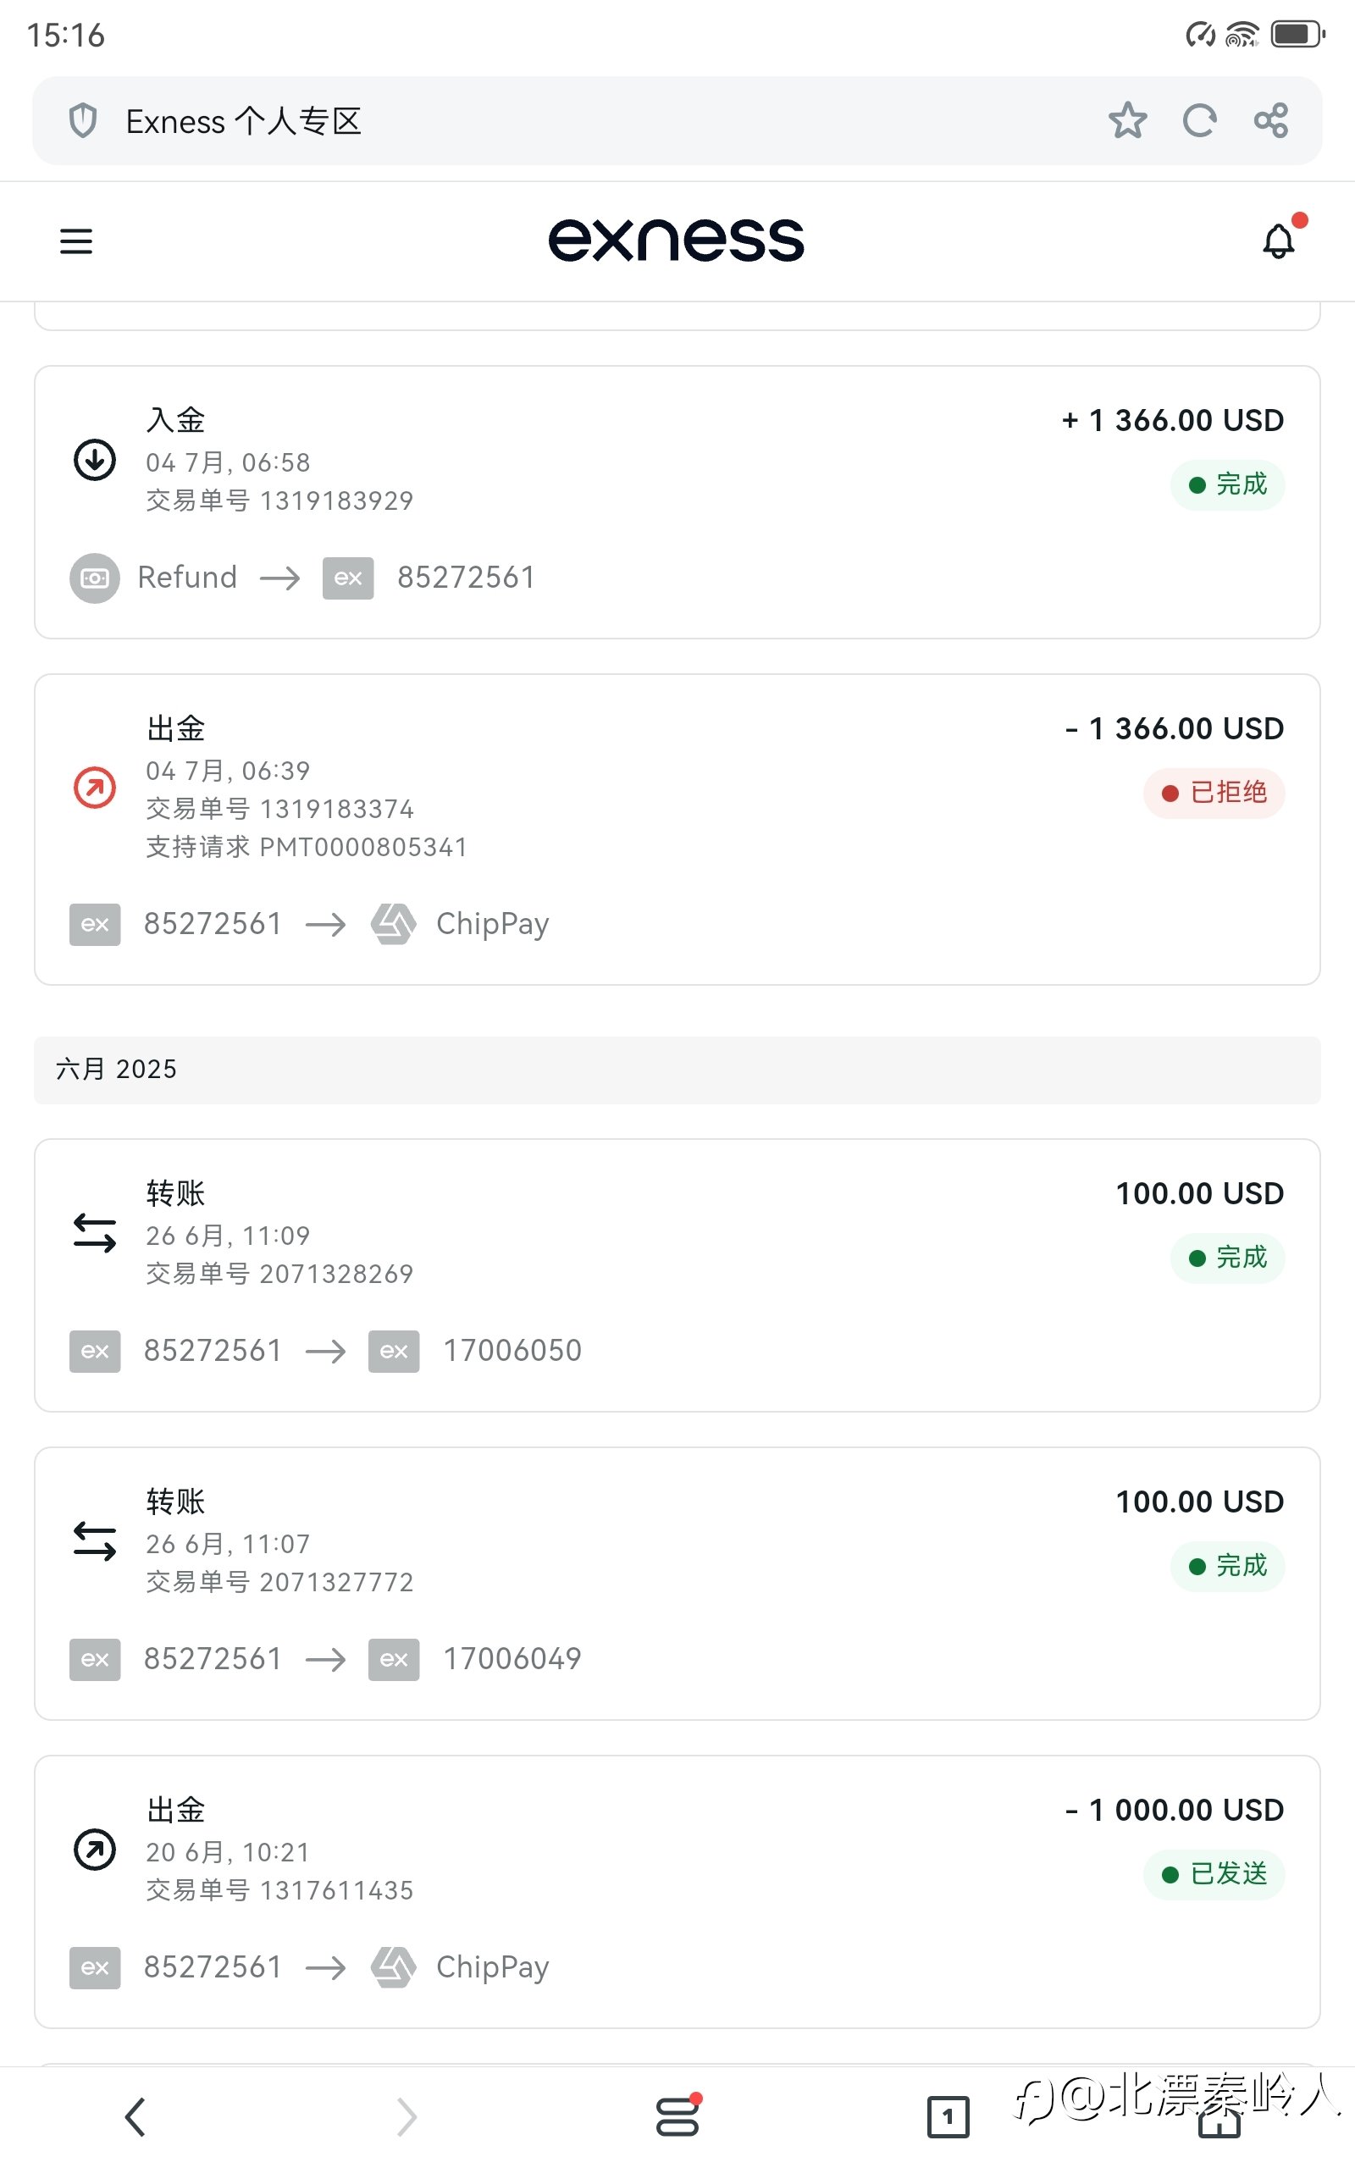Image resolution: width=1355 pixels, height=2168 pixels.
Task: Tap the 已拒绝 status badge
Action: (1214, 793)
